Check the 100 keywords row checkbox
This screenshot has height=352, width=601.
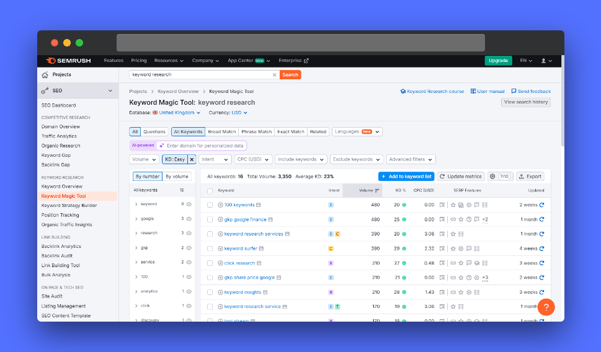[x=210, y=205]
